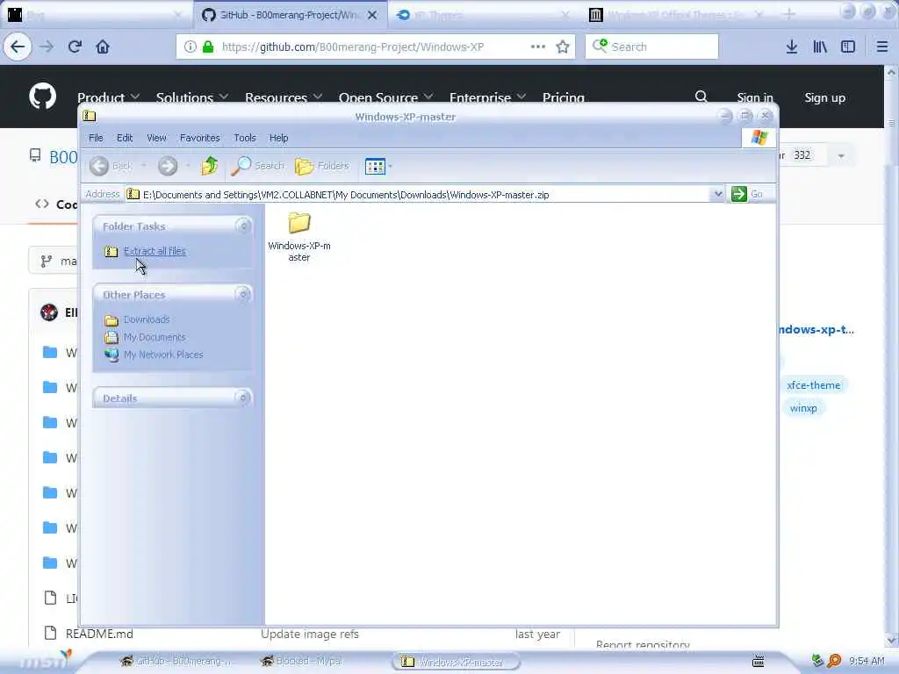Viewport: 899px width, 674px height.
Task: Click the GitHub octocat logo
Action: tap(43, 97)
